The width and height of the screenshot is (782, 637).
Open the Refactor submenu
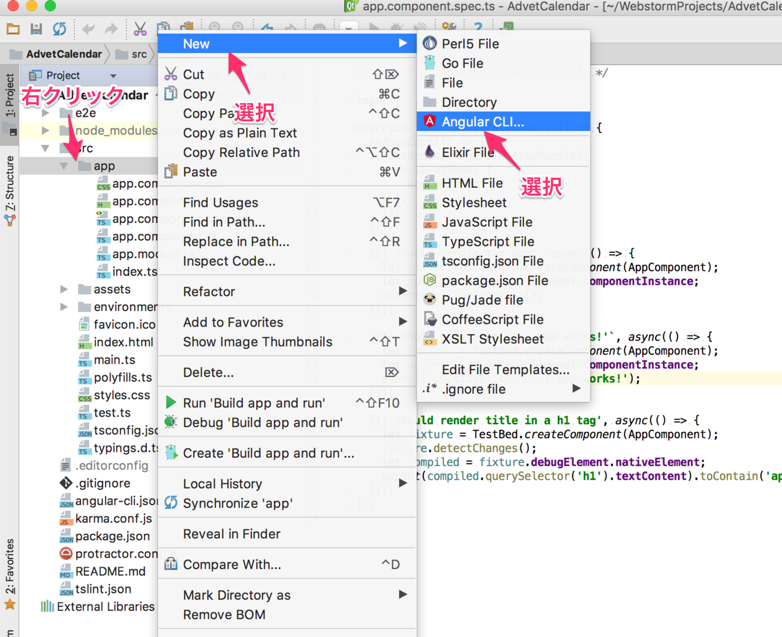coord(287,291)
